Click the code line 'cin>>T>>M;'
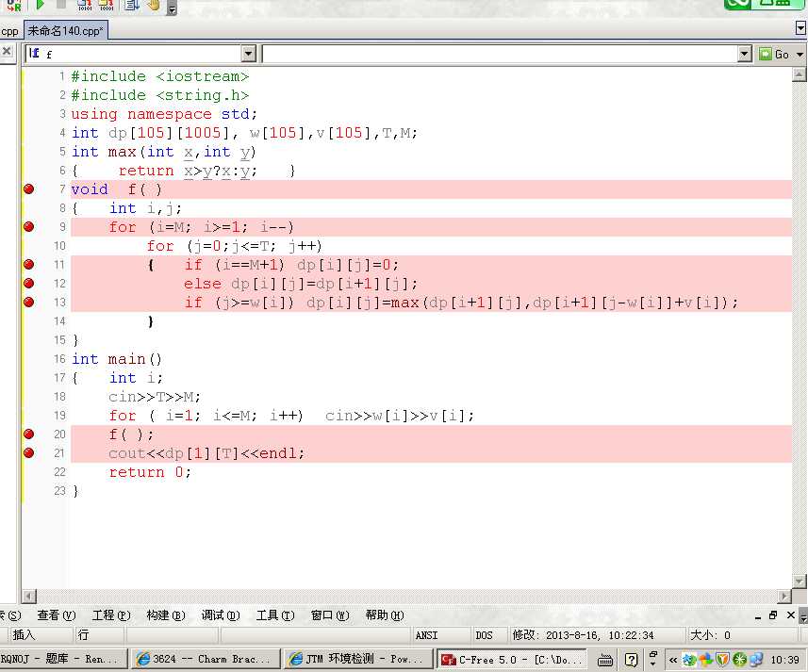This screenshot has height=672, width=808. 154,397
